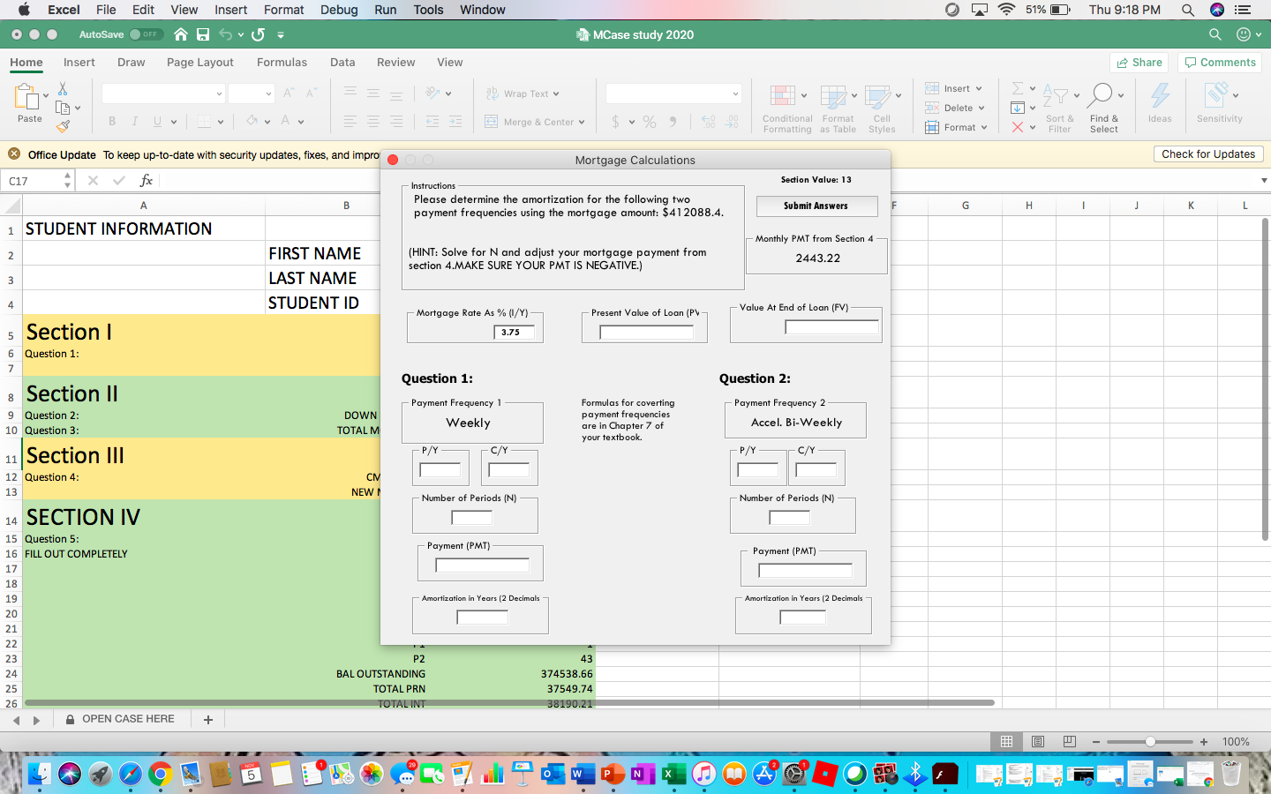This screenshot has height=794, width=1271.
Task: Click the Present Value of Loan input field
Action: (646, 333)
